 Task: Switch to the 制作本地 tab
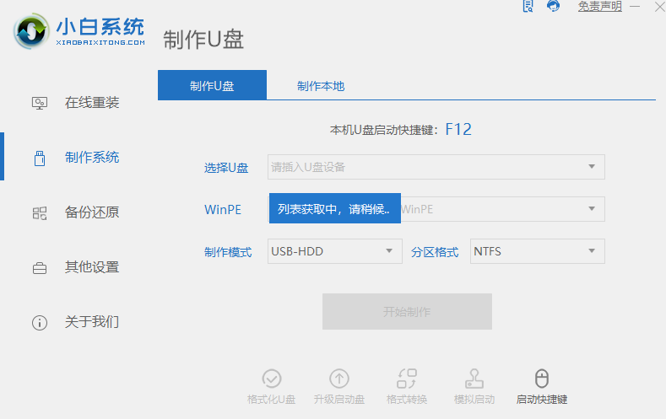321,86
